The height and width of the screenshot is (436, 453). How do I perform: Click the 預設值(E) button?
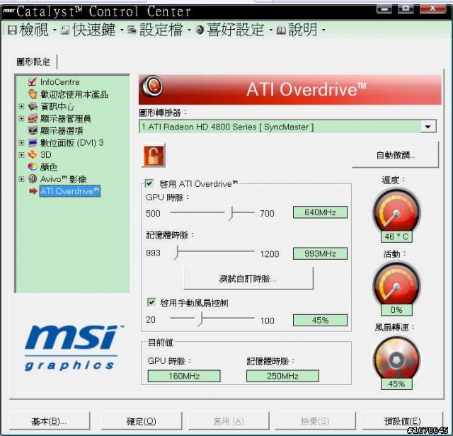pos(402,421)
